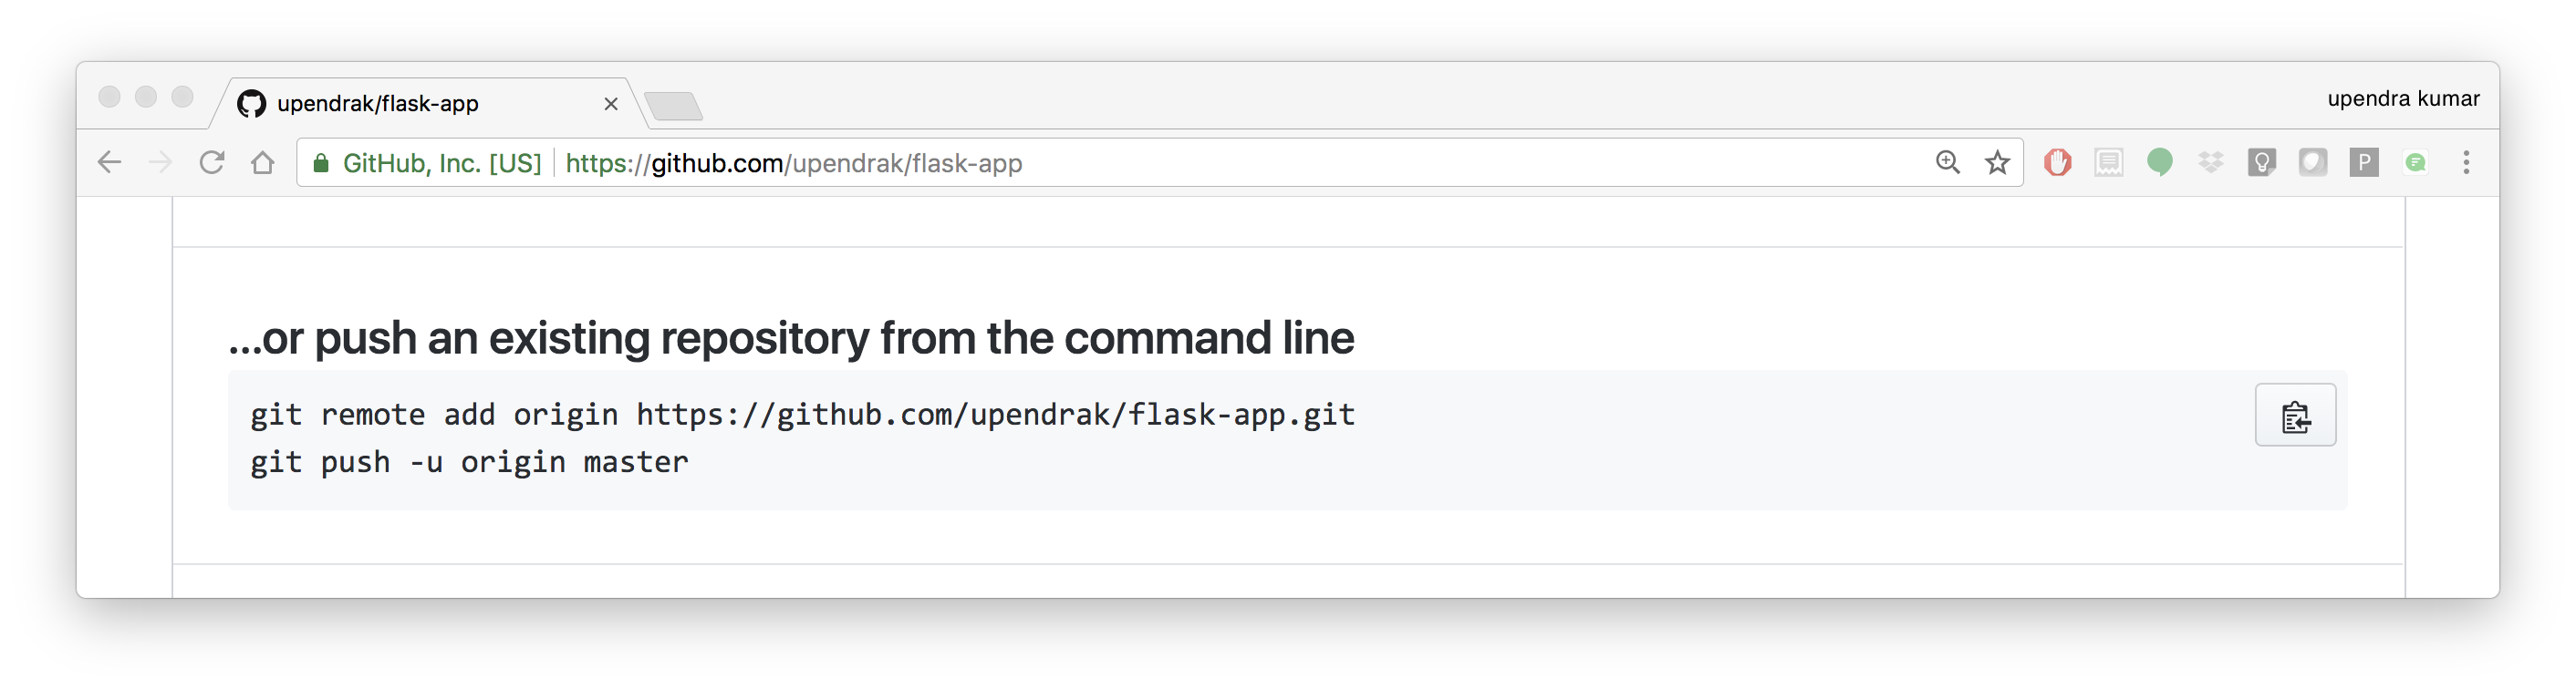Copy the git commands to clipboard
Screen dimensions: 2576x689
2295,416
